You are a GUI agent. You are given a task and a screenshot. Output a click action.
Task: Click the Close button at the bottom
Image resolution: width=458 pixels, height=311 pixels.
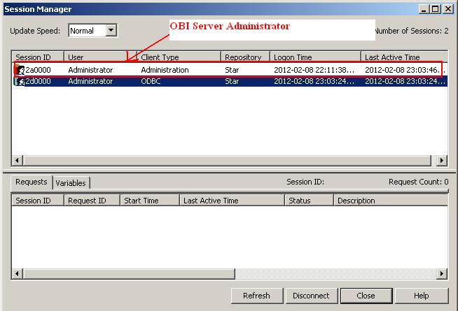(x=366, y=296)
